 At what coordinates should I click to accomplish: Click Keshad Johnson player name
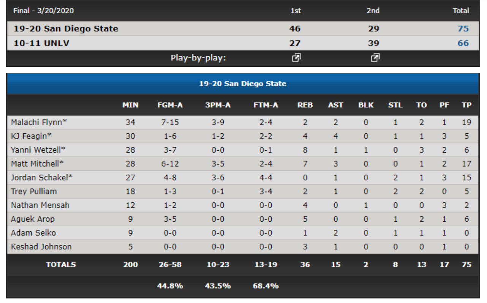(x=41, y=247)
